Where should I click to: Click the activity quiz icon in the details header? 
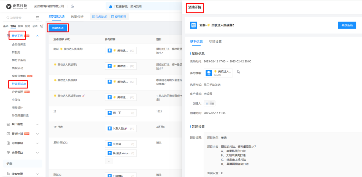[193, 25]
